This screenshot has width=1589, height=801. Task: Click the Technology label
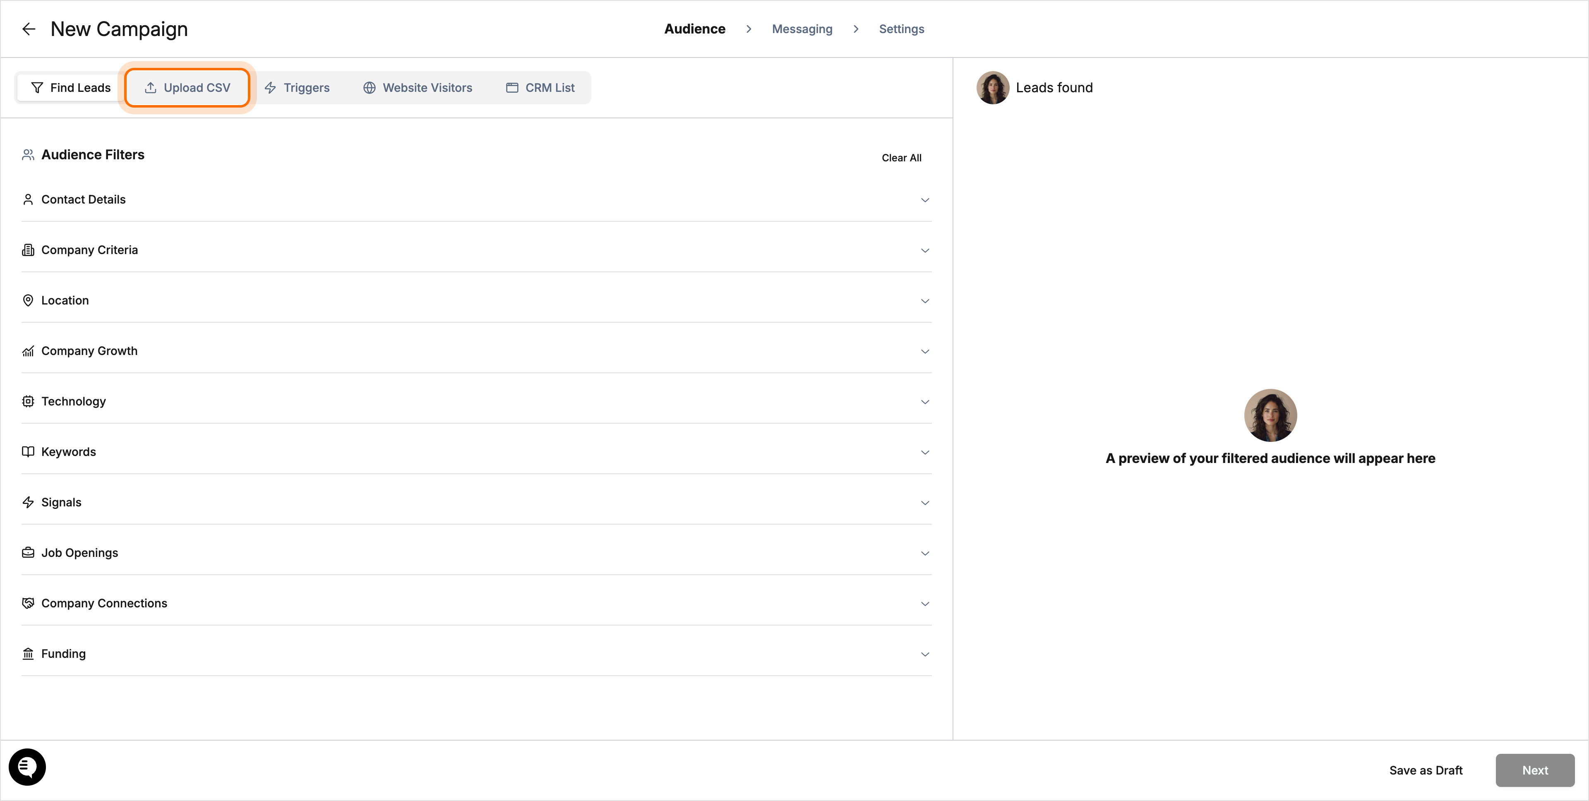coord(73,401)
